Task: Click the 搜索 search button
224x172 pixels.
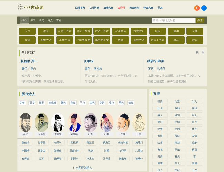Action: pos(200,20)
